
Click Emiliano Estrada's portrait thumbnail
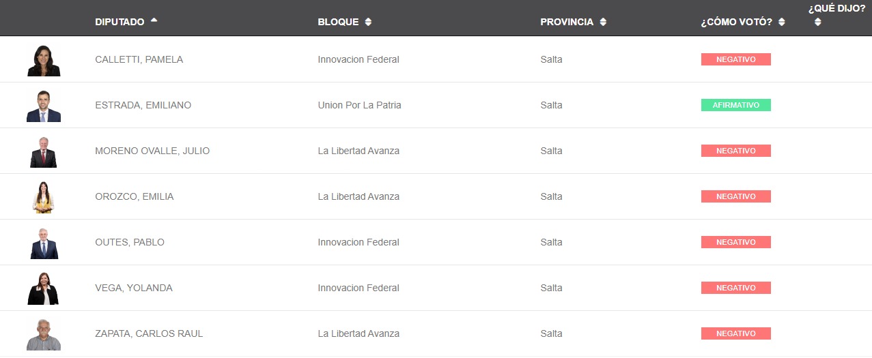coord(44,106)
